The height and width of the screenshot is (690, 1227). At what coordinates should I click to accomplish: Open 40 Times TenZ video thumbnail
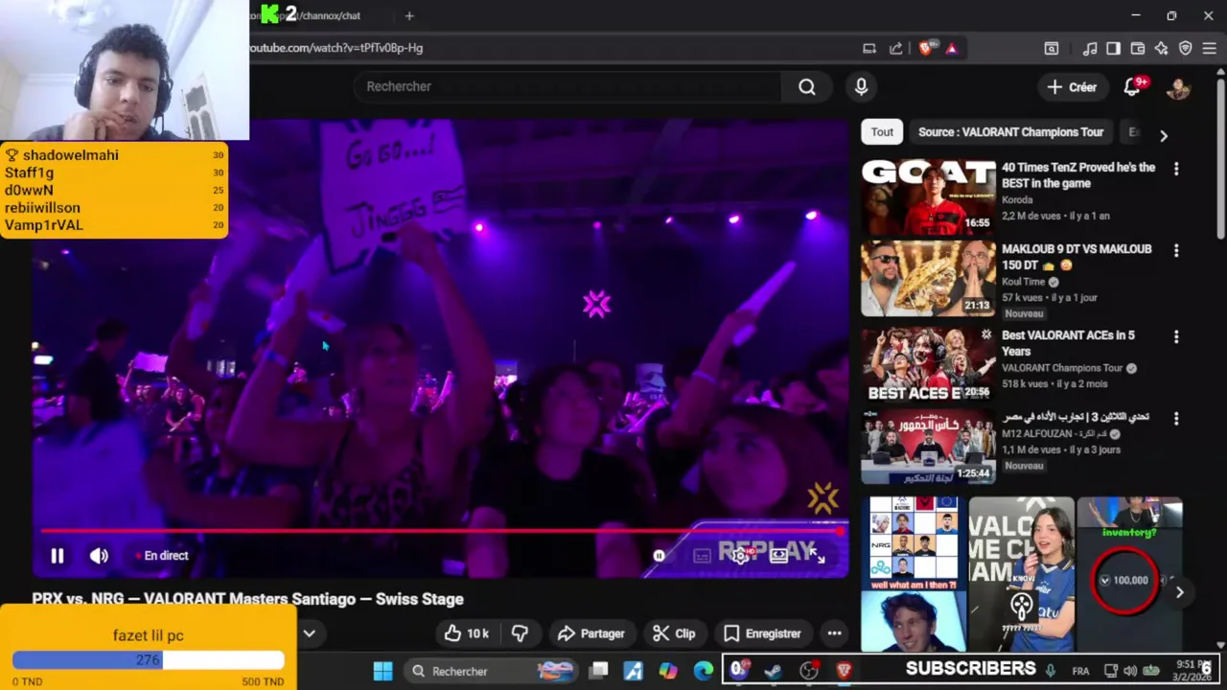click(x=928, y=196)
